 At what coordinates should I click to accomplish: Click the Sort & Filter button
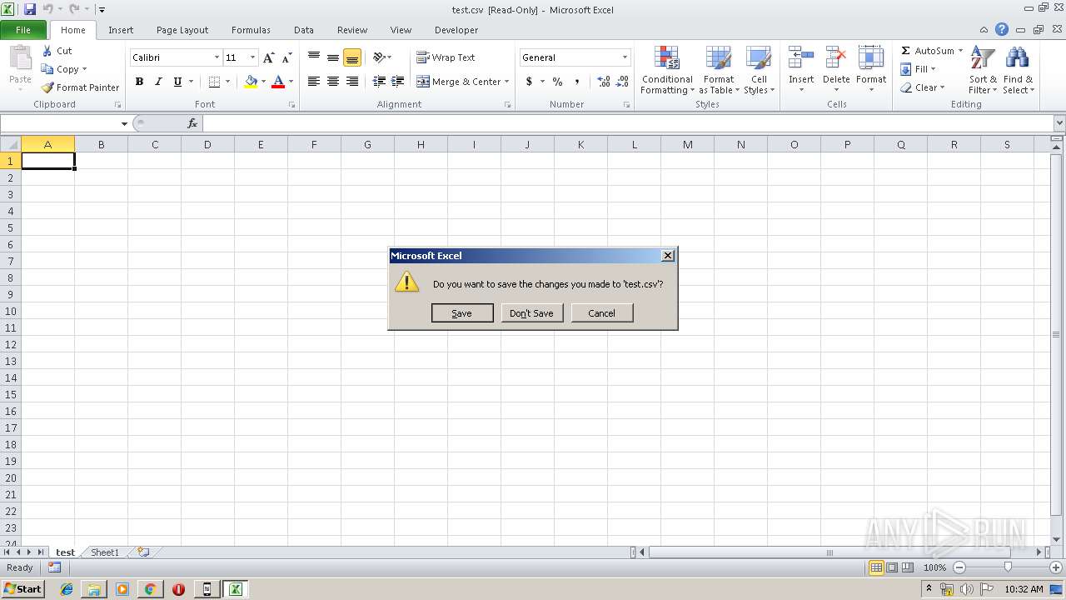983,70
